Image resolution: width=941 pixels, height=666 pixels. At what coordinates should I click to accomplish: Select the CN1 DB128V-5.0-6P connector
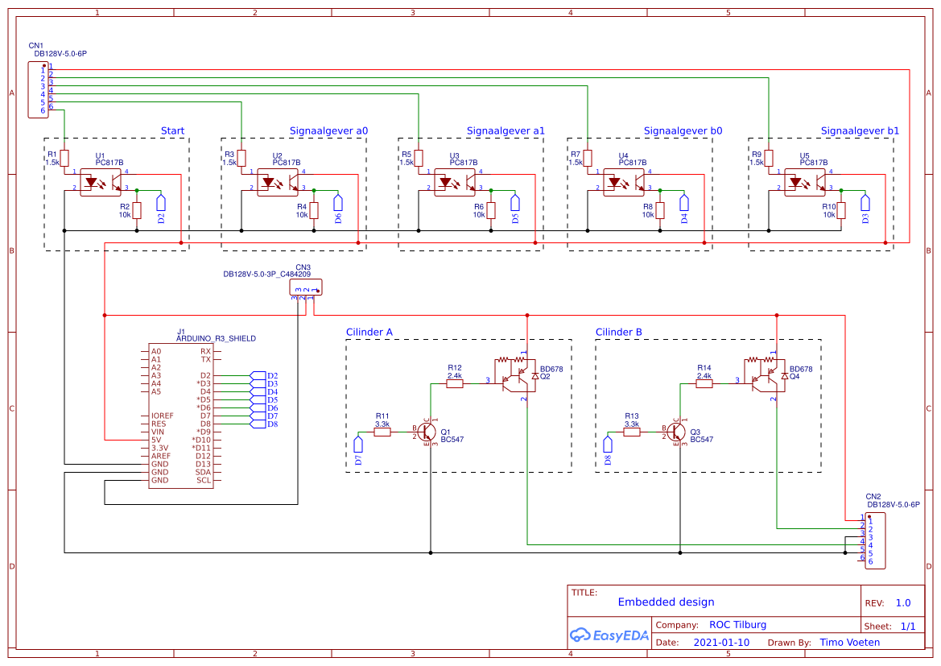(40, 89)
